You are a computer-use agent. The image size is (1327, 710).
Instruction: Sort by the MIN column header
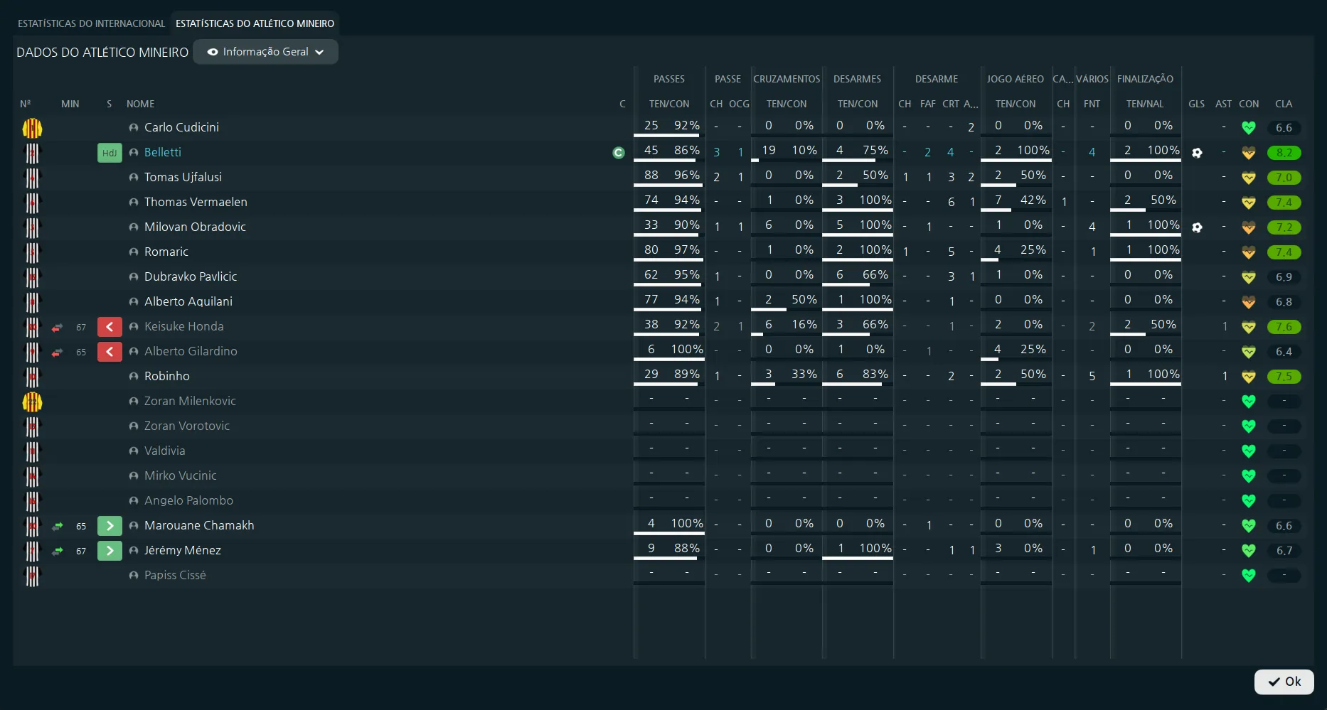[70, 104]
